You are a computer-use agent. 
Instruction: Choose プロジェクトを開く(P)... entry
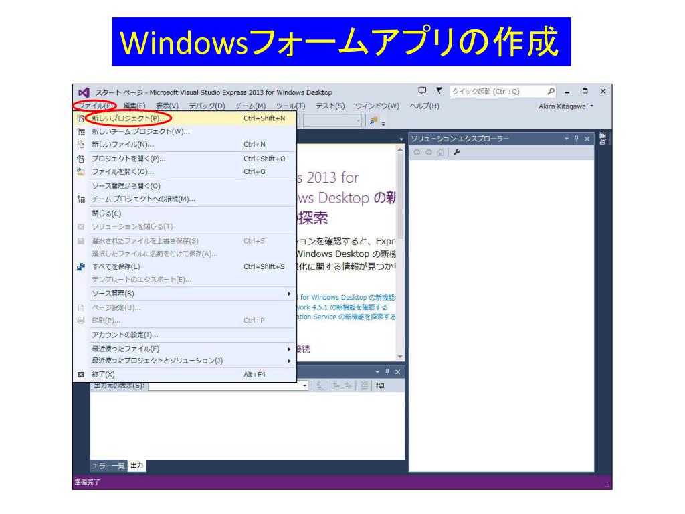tap(186, 159)
